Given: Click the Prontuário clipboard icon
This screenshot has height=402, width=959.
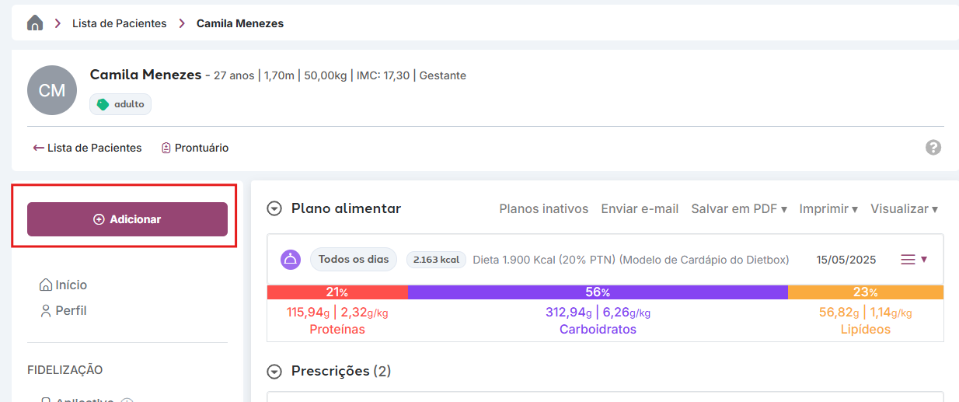Looking at the screenshot, I should 166,148.
